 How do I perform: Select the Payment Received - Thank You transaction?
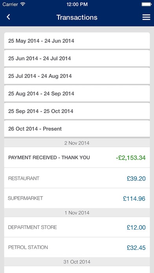77,158
